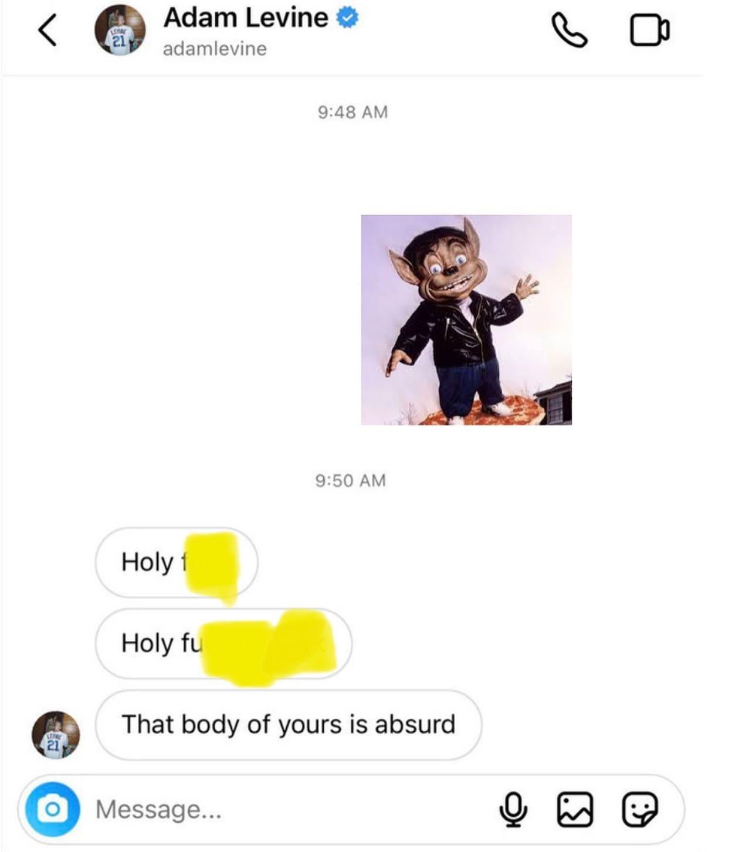732x852 pixels.
Task: Select the first "Holy f" message bubble
Action: 176,562
